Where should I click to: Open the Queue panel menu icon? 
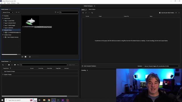(86, 9)
